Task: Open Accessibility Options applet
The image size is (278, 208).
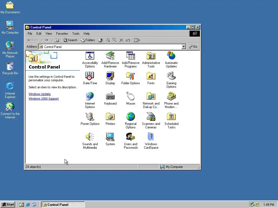Action: click(x=90, y=60)
